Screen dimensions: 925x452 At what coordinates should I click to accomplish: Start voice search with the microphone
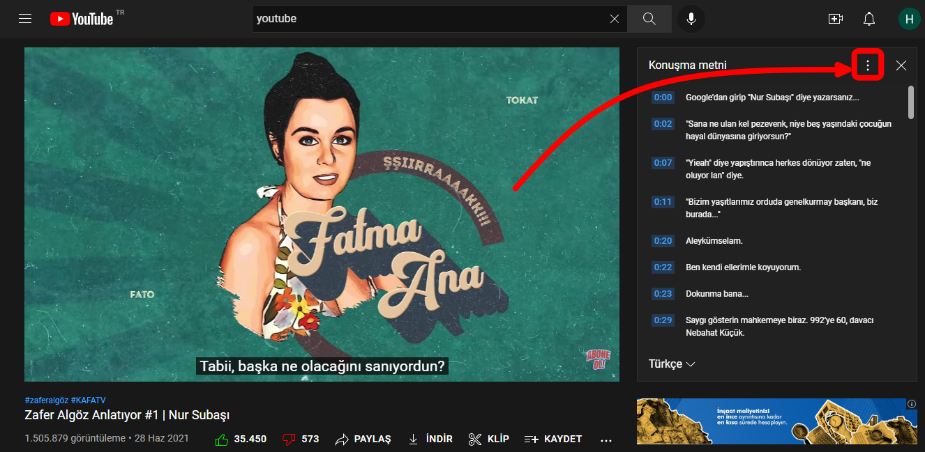(x=691, y=19)
